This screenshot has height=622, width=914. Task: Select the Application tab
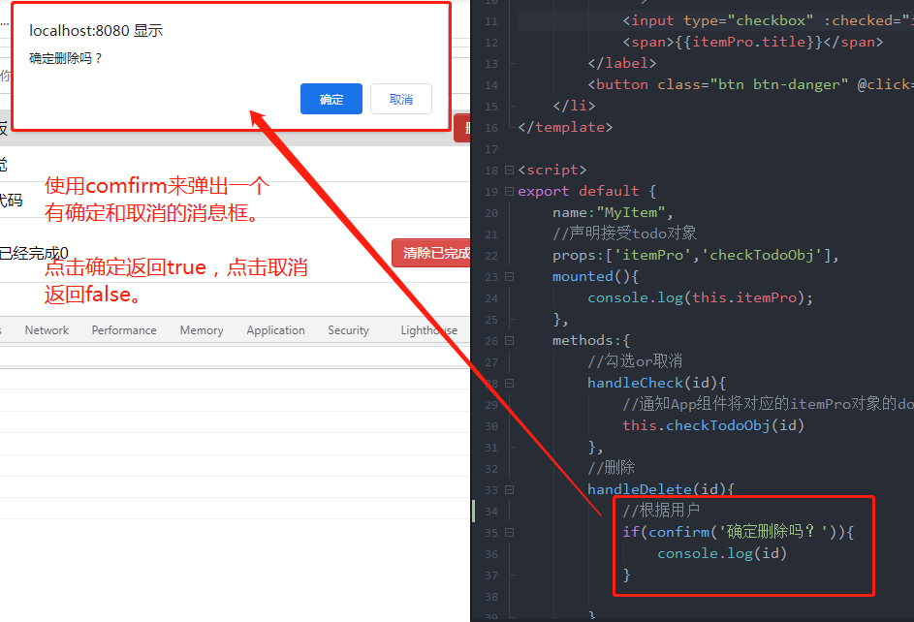[x=275, y=330]
